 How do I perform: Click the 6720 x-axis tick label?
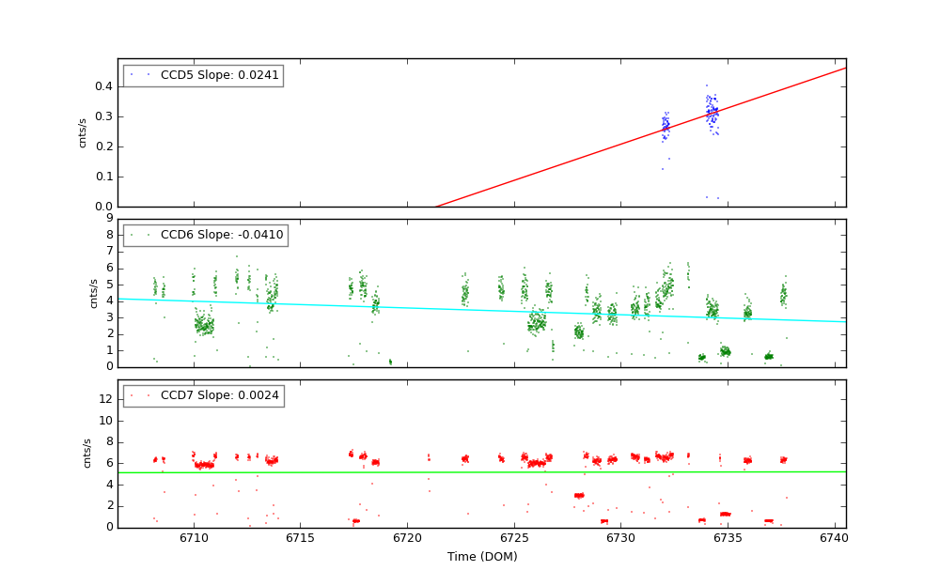pyautogui.click(x=407, y=538)
